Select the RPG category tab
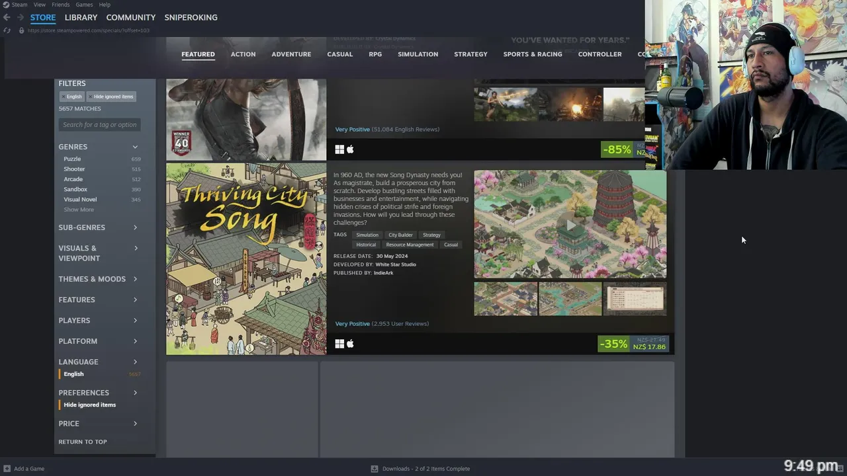The image size is (847, 476). (375, 54)
